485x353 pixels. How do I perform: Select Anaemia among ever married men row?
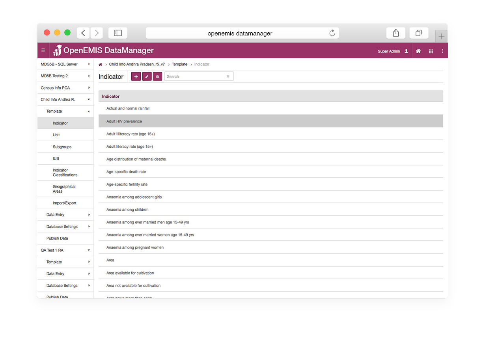[x=271, y=222]
